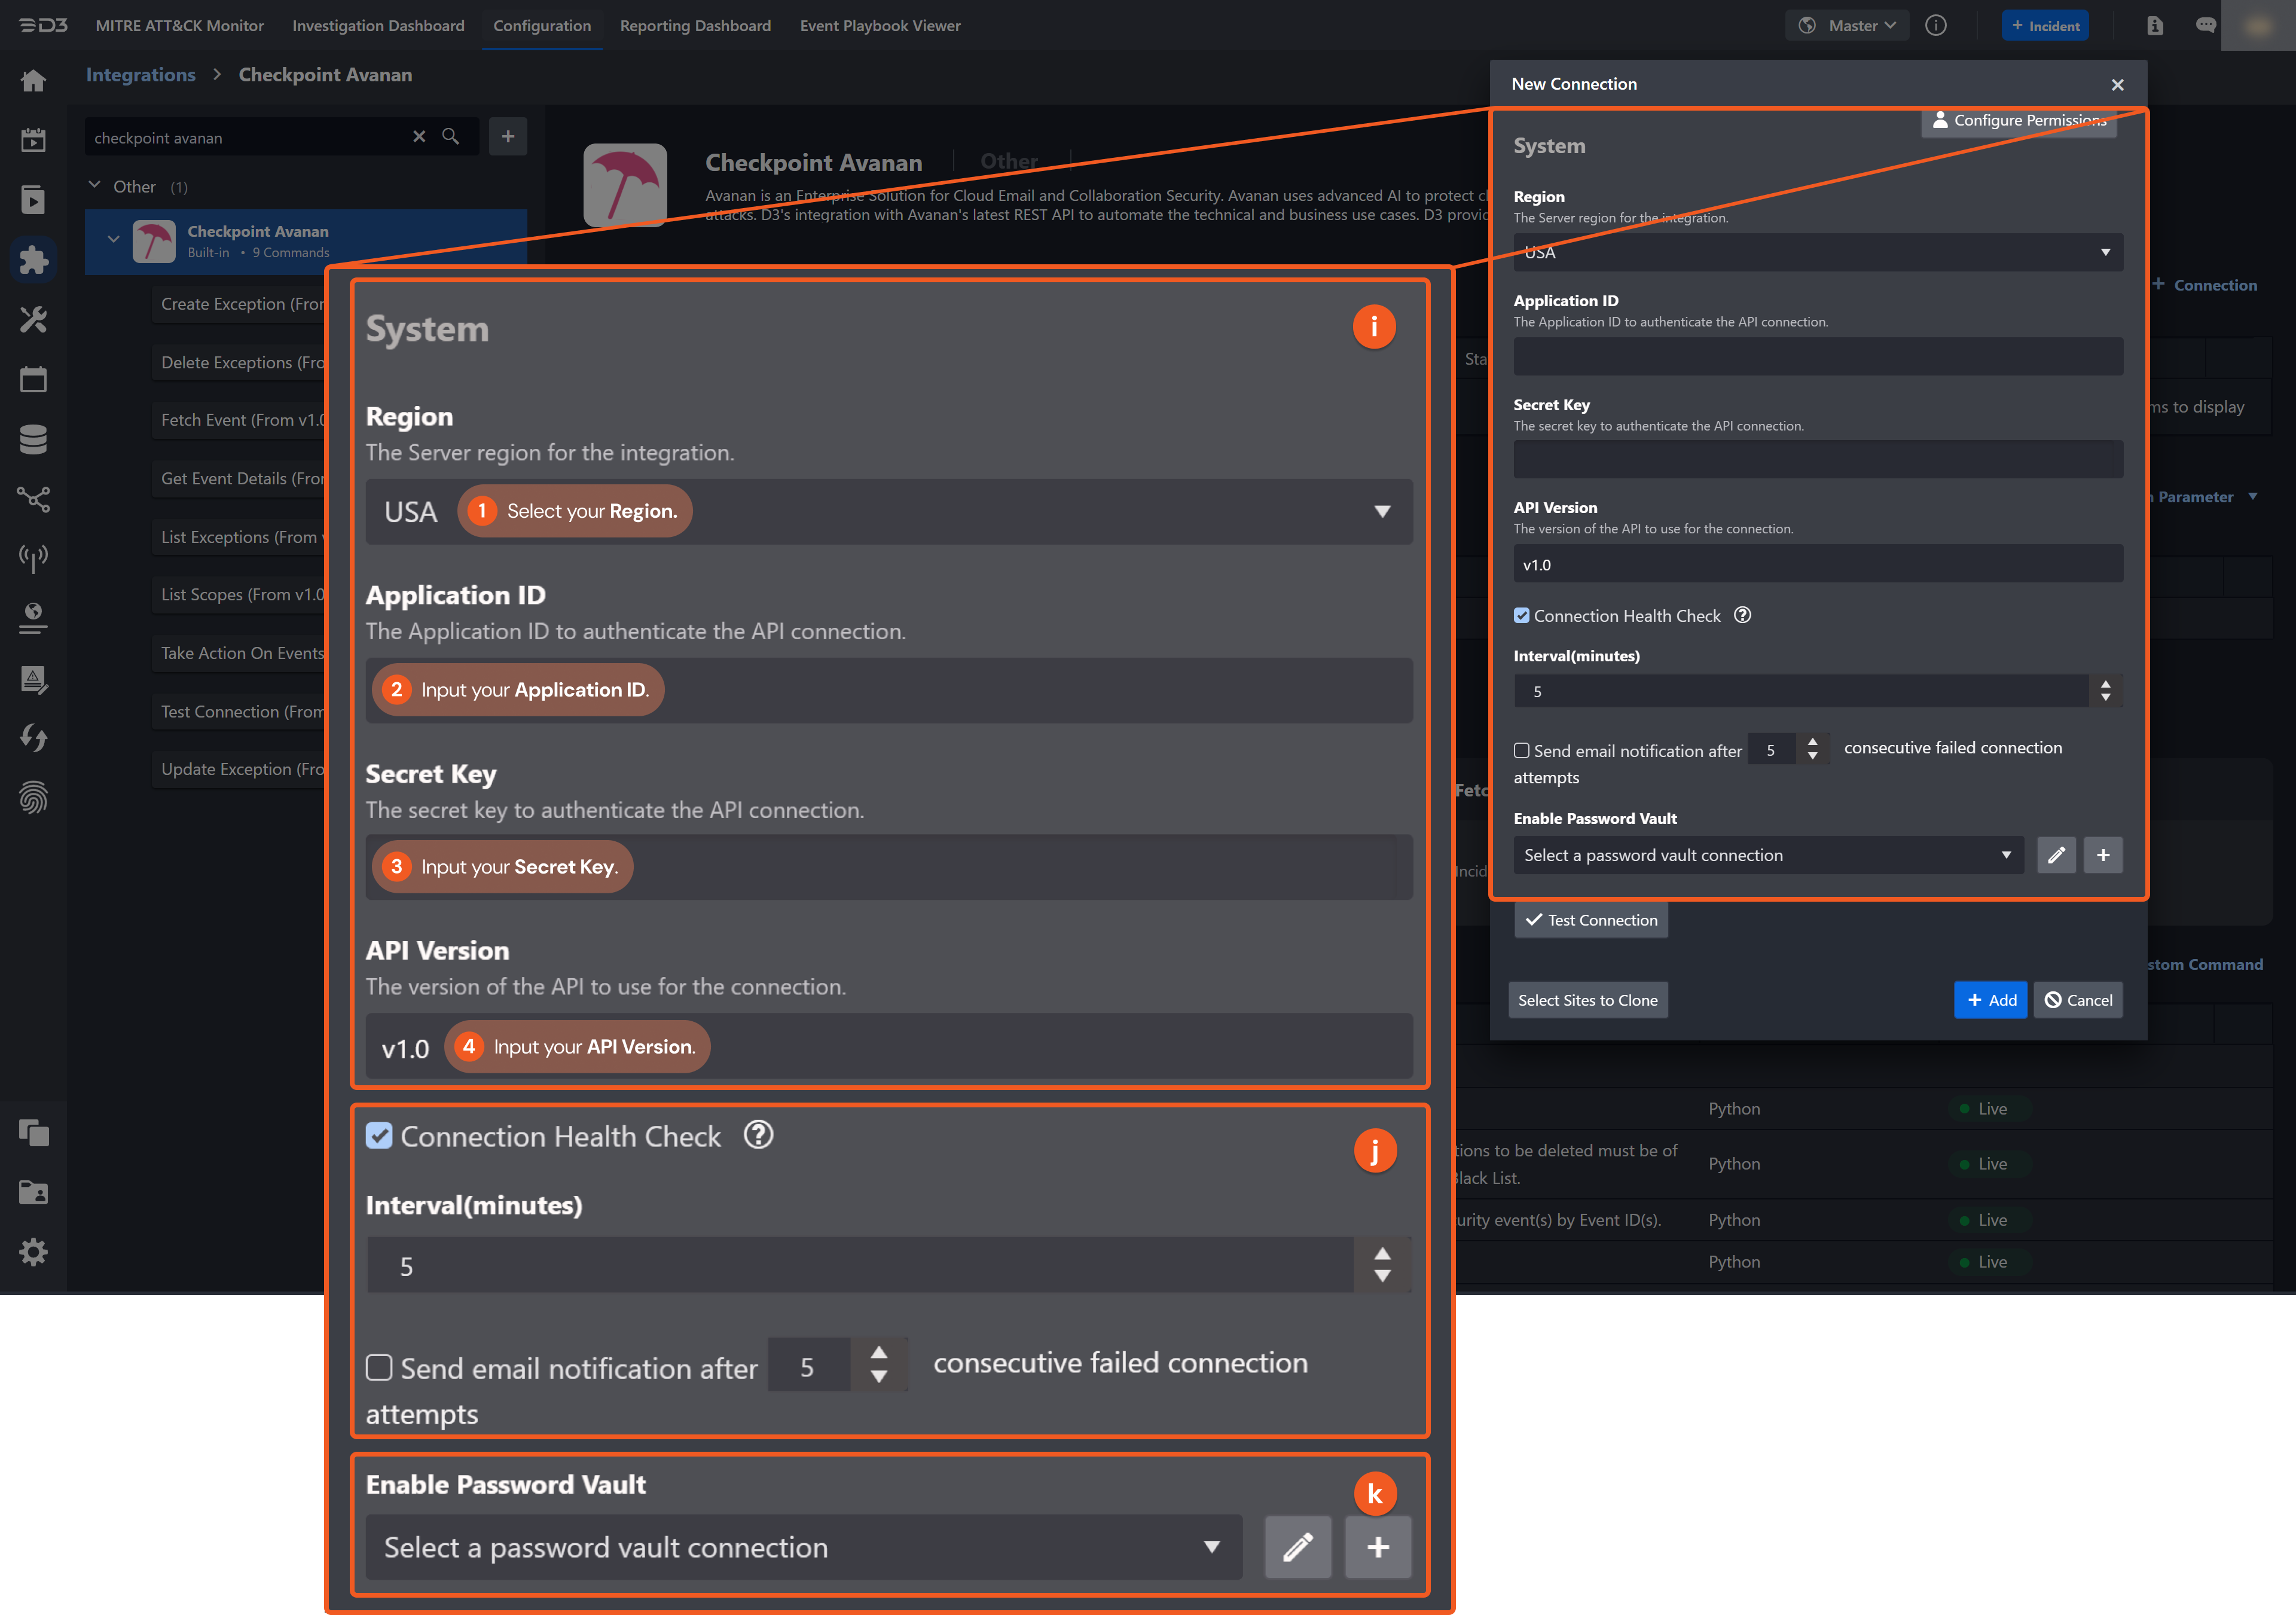Click Select Sites to Clone
Screen dimensions: 2296x1615
tap(1588, 999)
